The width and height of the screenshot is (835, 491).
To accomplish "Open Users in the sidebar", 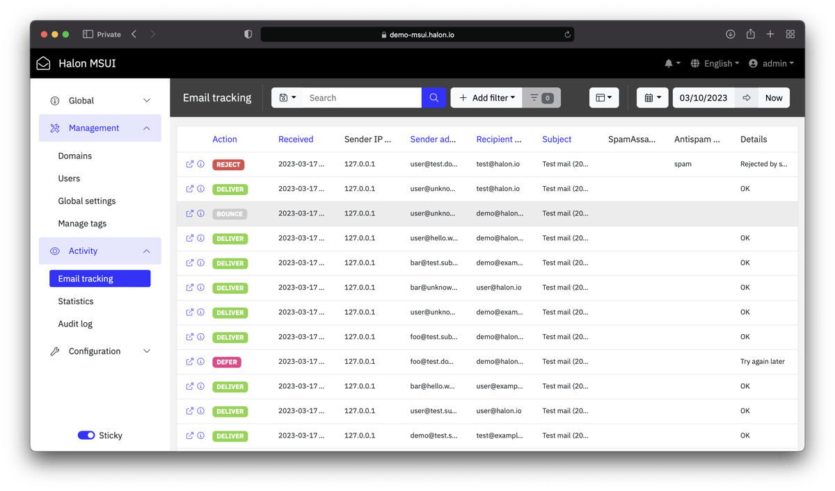I will pos(69,178).
